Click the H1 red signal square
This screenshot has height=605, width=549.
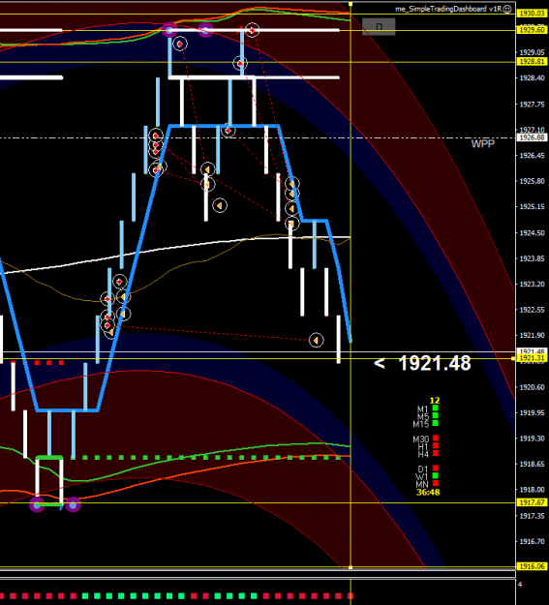(436, 445)
